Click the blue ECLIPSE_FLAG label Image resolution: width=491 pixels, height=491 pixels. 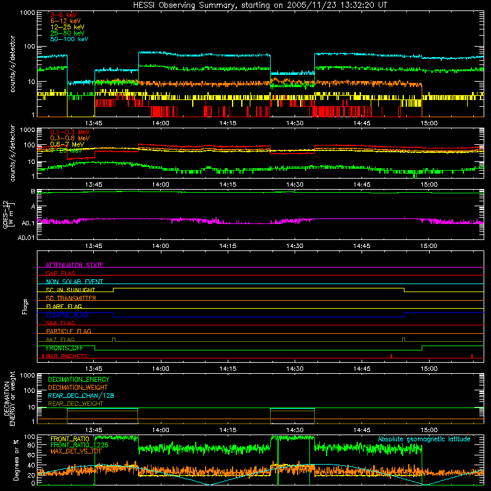[x=67, y=315]
